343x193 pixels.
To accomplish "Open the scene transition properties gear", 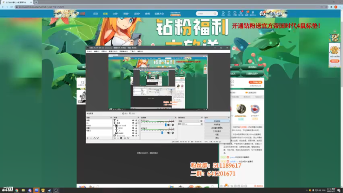I will pyautogui.click(x=201, y=121).
